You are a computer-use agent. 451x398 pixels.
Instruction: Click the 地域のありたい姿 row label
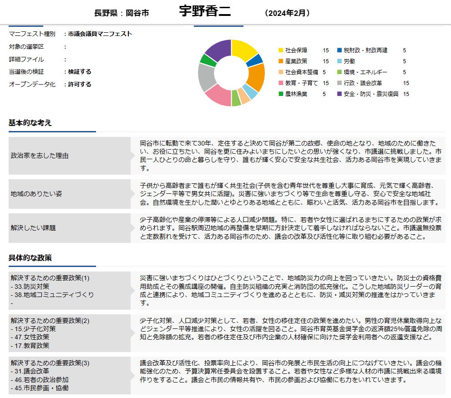tap(36, 194)
